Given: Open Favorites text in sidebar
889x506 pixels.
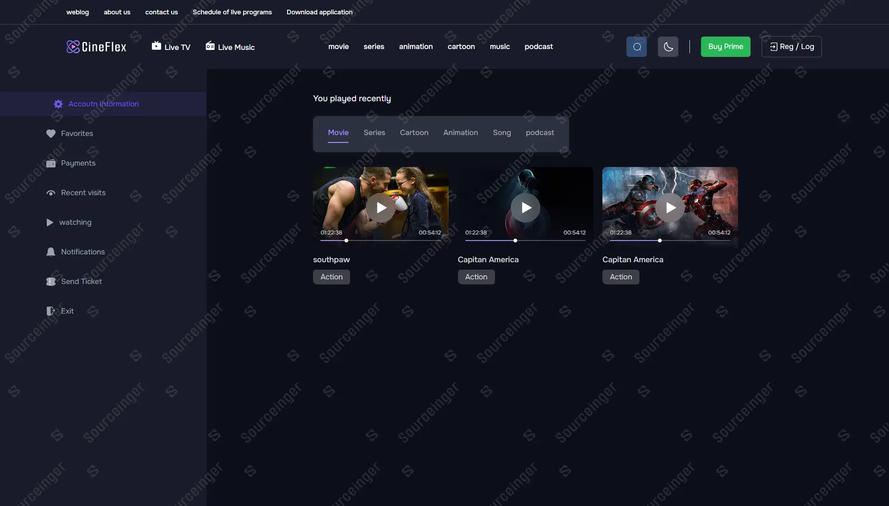Looking at the screenshot, I should tap(77, 134).
